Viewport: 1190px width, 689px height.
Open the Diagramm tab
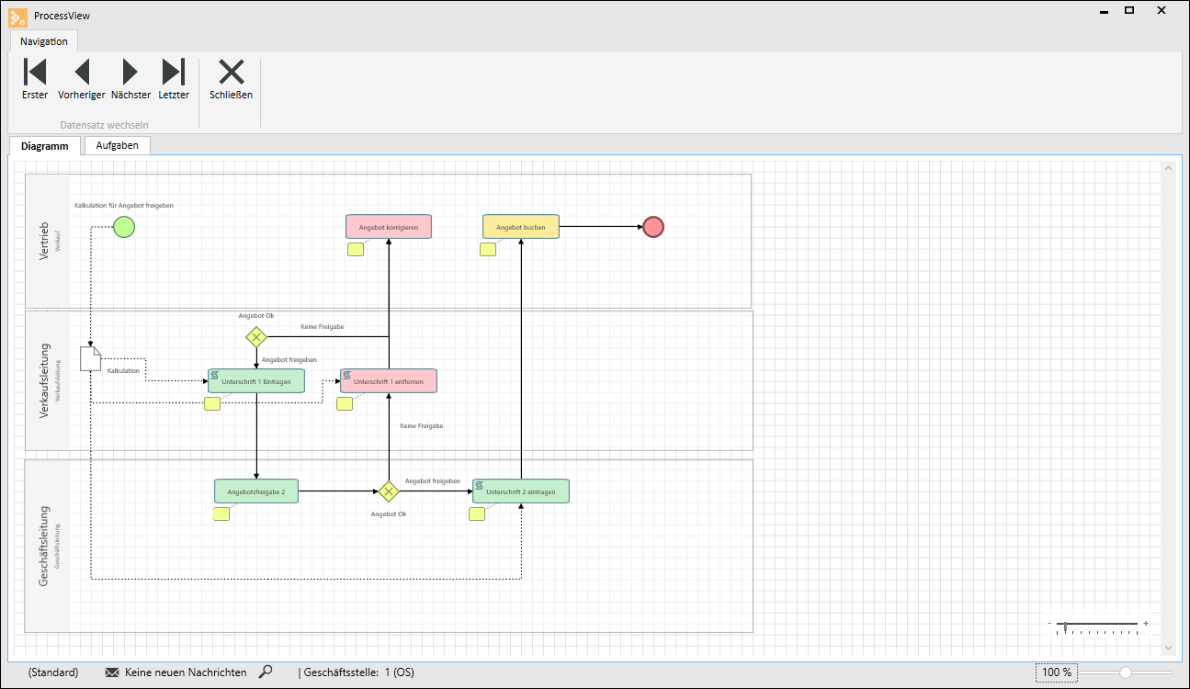coord(45,146)
